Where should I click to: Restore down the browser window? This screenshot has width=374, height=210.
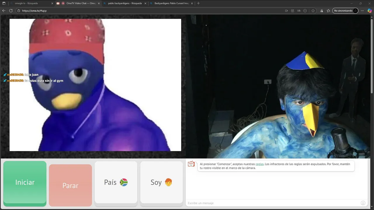pyautogui.click(x=360, y=3)
